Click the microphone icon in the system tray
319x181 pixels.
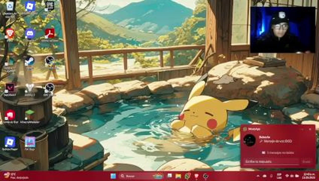click(x=271, y=176)
